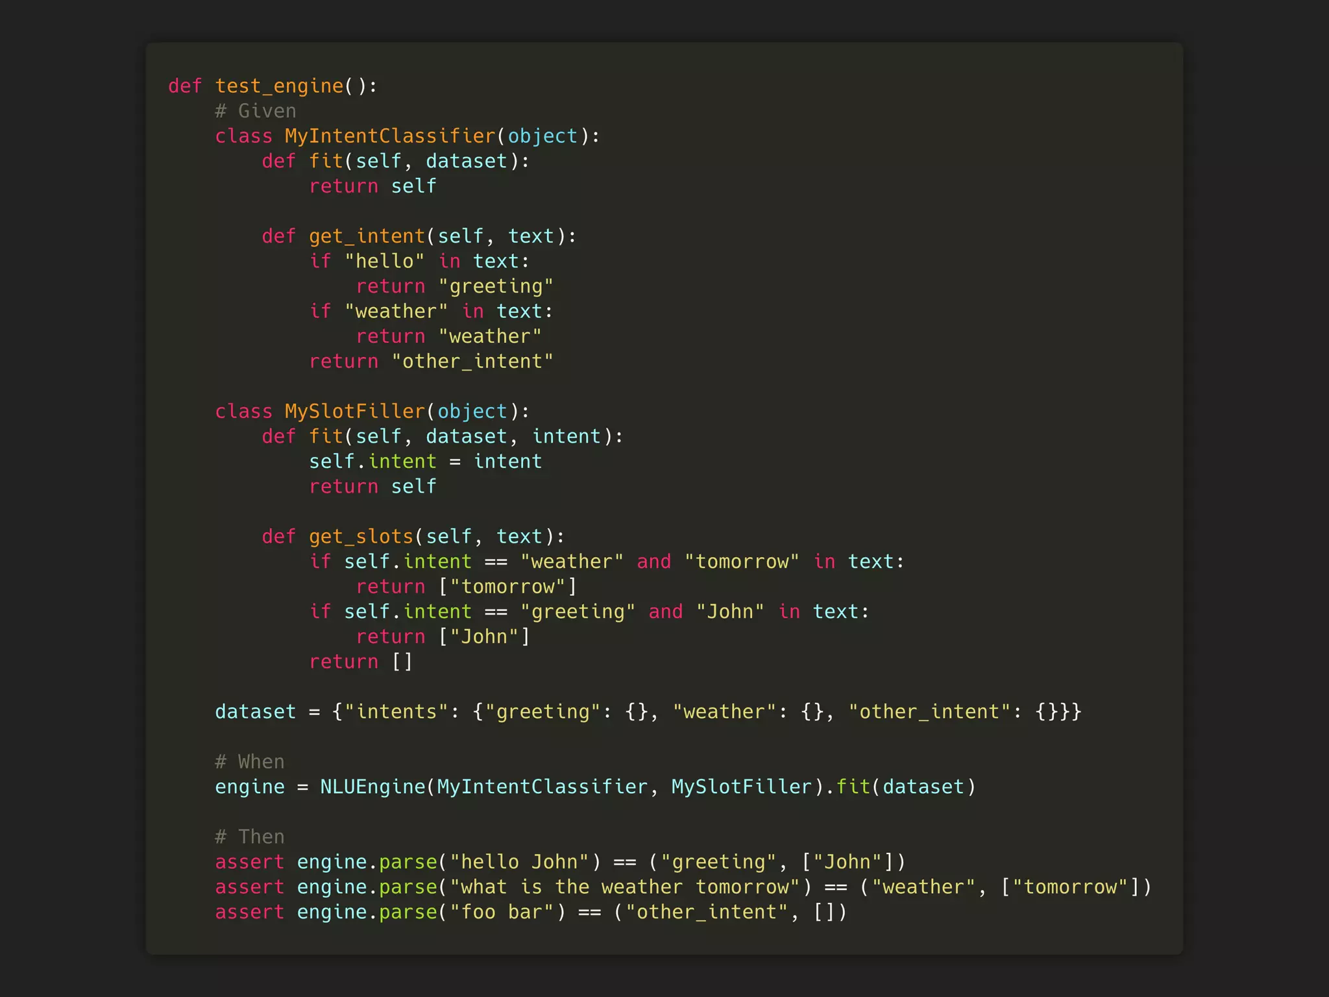Click the get_slots method name
This screenshot has height=997, width=1329.
pyautogui.click(x=361, y=537)
